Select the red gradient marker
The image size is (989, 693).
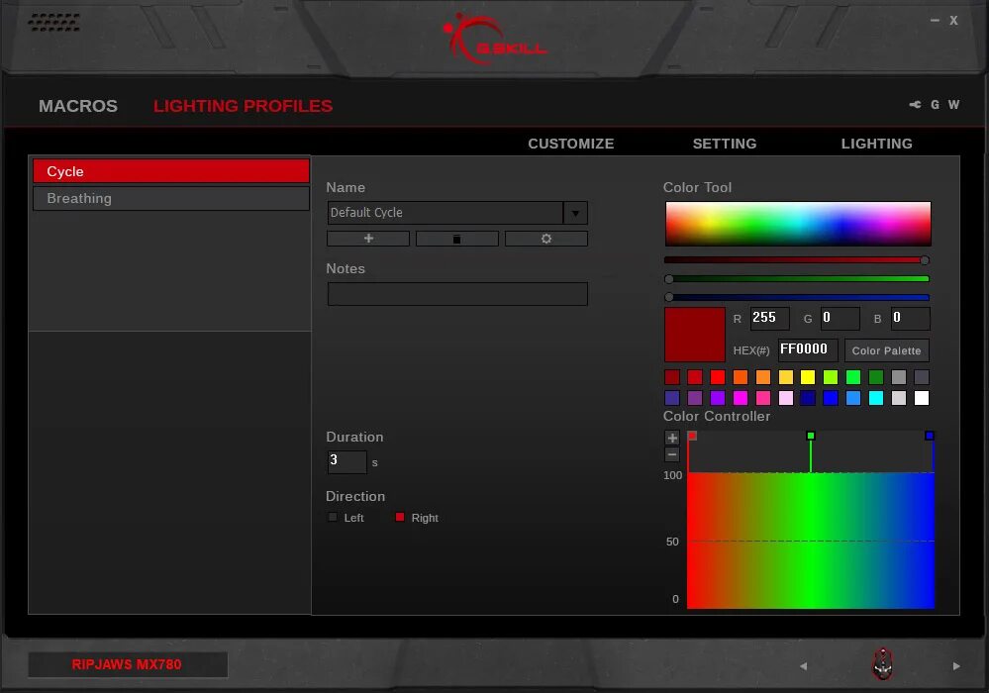(692, 436)
